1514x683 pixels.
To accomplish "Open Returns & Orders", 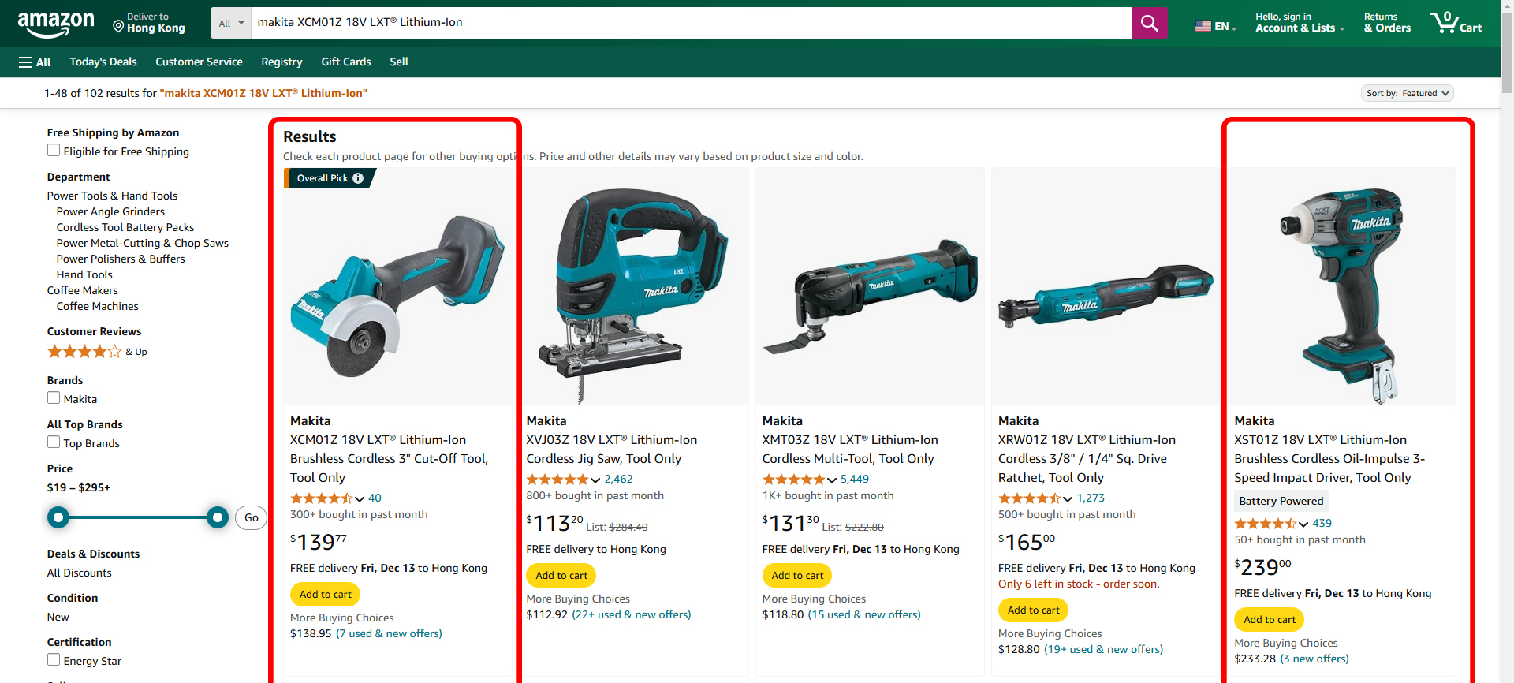I will click(1387, 23).
